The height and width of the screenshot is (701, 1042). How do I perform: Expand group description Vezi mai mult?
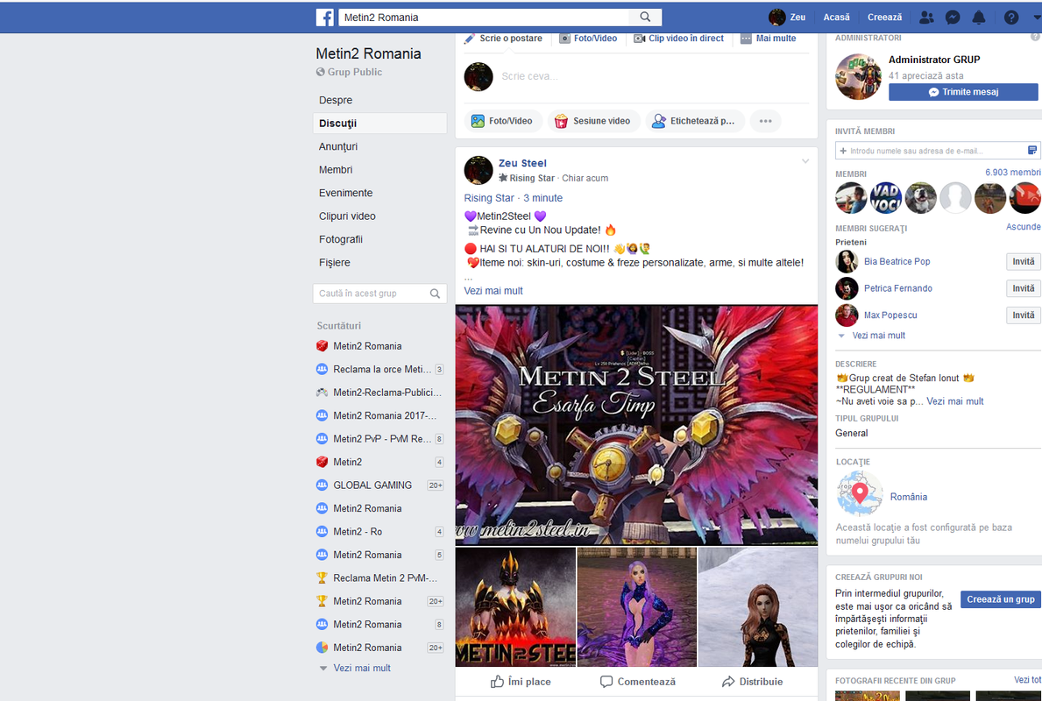pos(955,401)
